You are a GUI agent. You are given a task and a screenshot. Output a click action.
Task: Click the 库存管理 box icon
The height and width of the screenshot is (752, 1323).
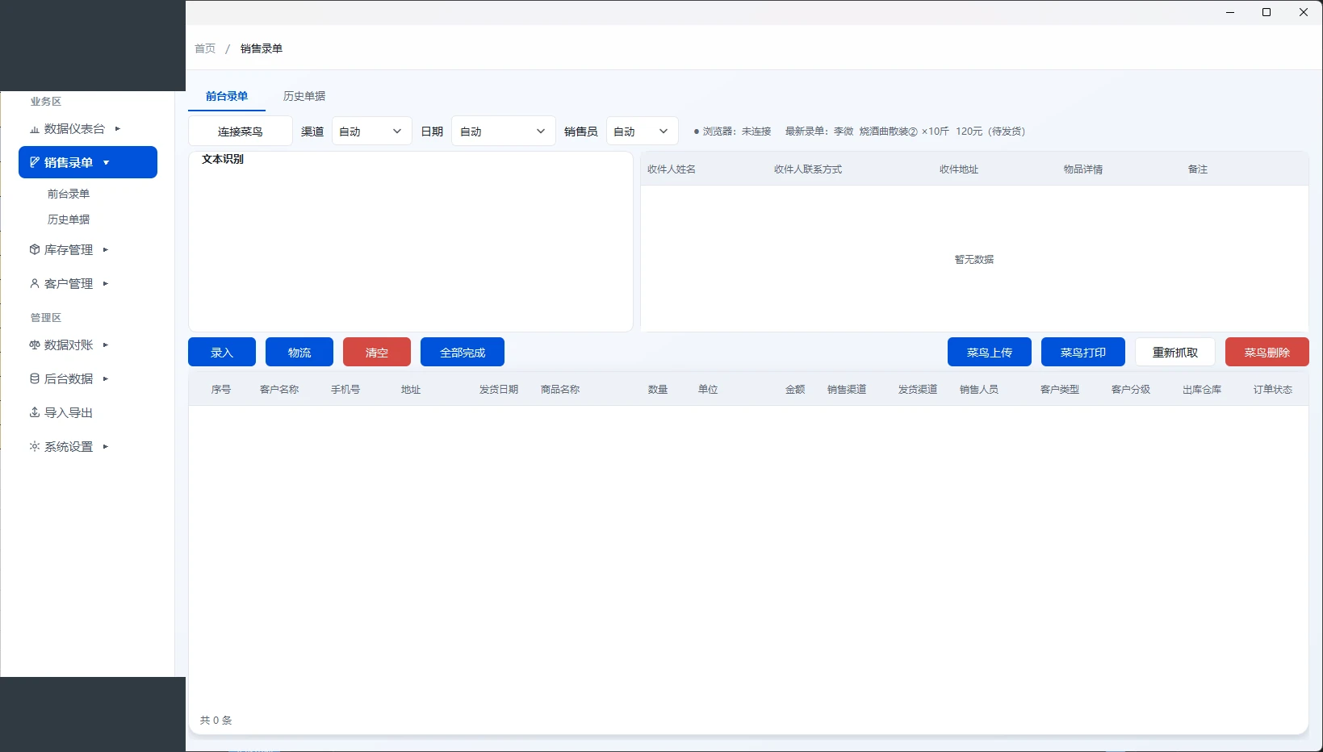[x=35, y=250]
